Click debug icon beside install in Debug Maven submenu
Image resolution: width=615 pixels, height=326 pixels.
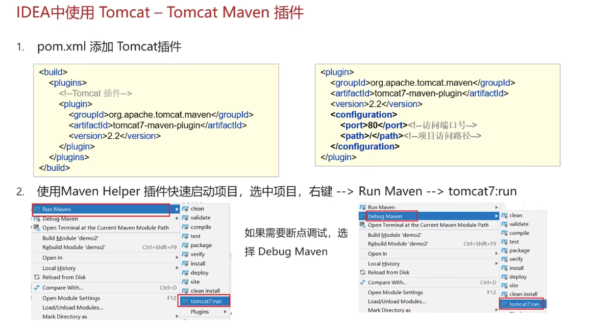505,268
